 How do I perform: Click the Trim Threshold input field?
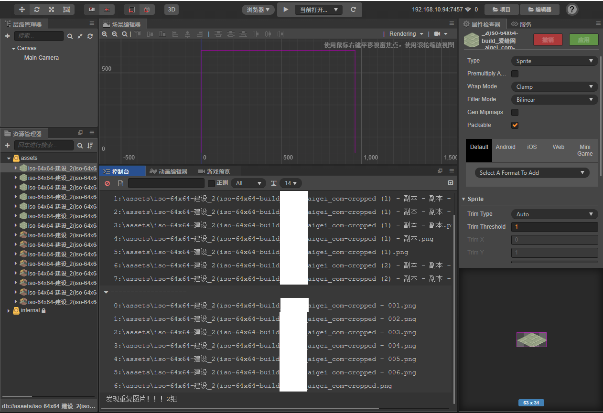tap(554, 227)
